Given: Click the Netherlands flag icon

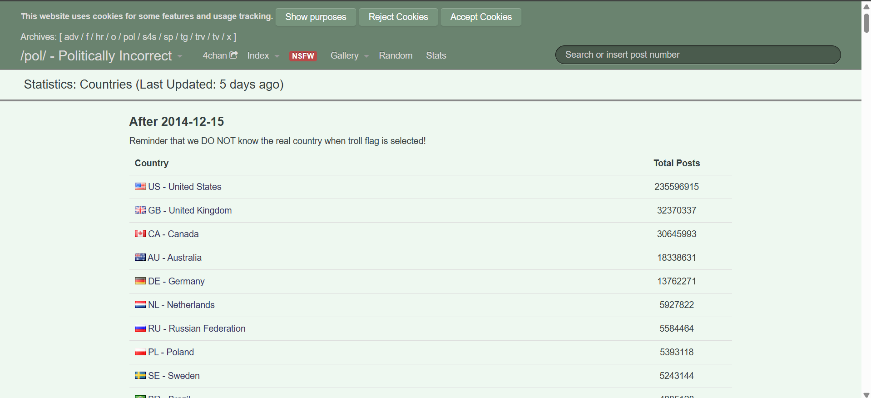Looking at the screenshot, I should [x=140, y=304].
